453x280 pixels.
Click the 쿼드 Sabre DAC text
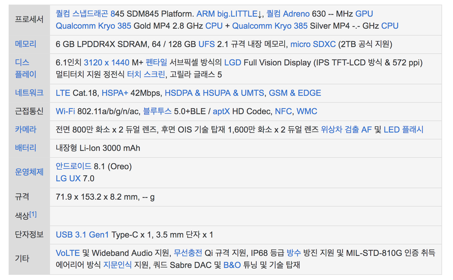pyautogui.click(x=182, y=265)
